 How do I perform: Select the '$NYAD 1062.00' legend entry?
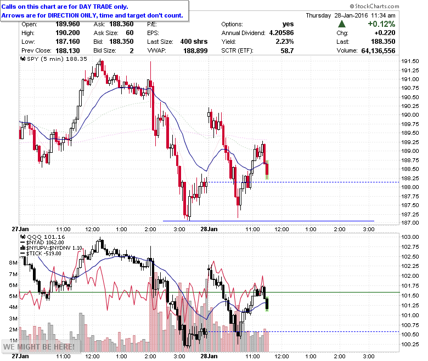click(x=45, y=243)
